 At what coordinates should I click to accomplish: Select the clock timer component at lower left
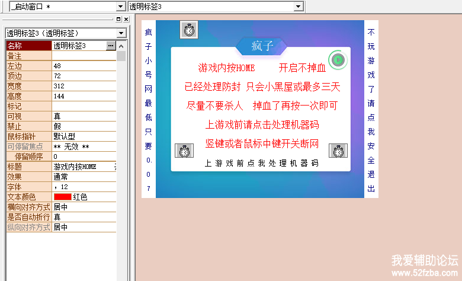pyautogui.click(x=184, y=151)
